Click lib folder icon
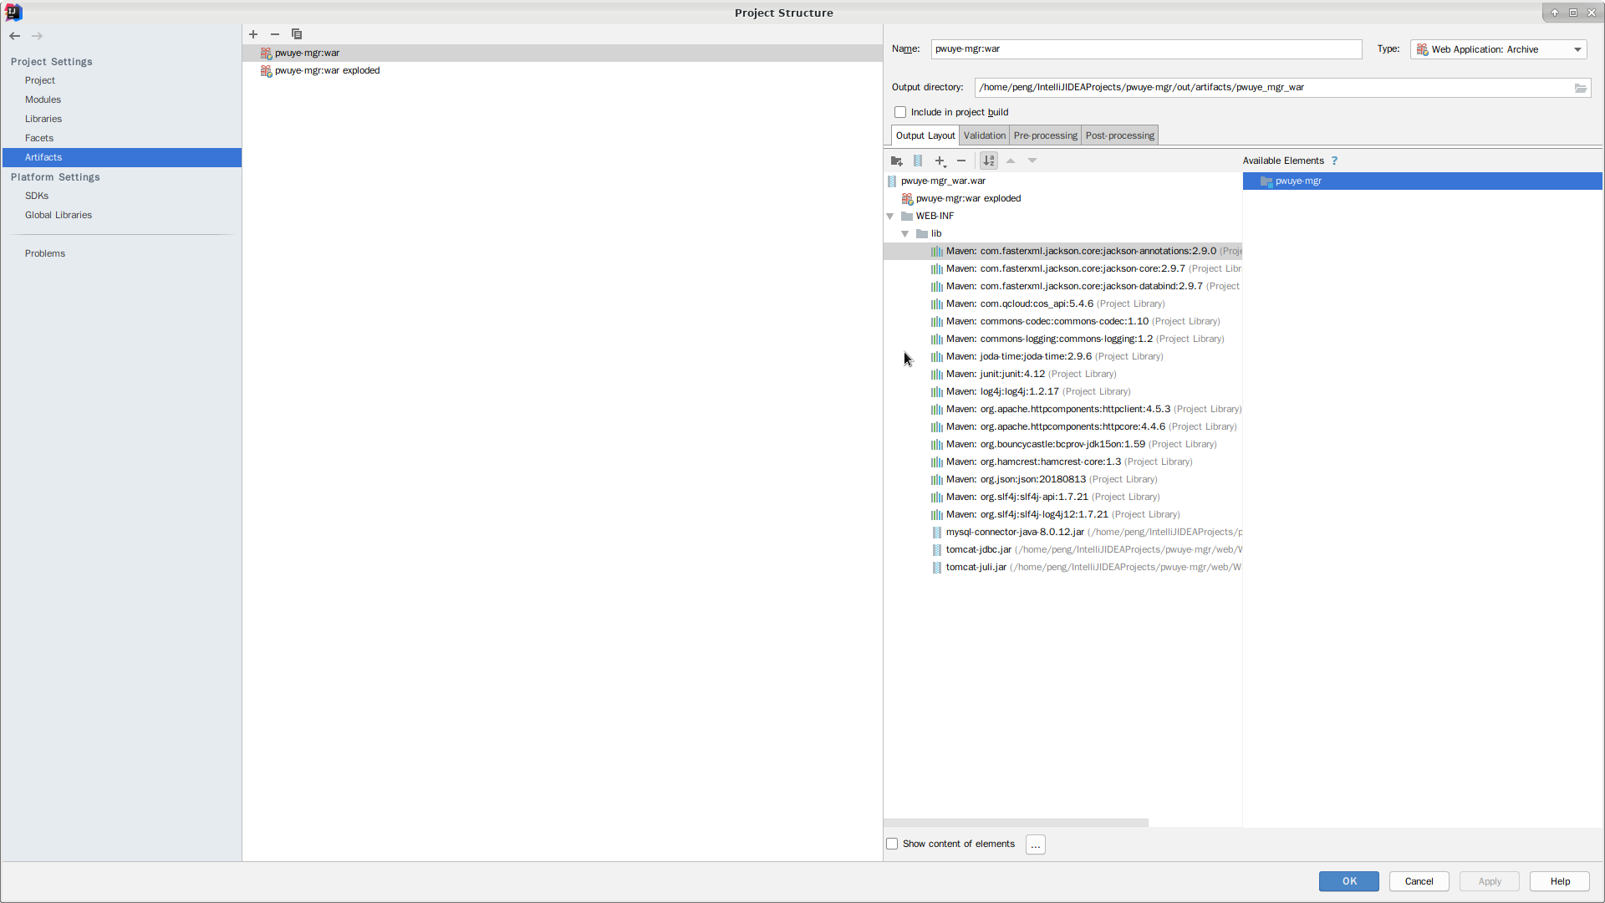Image resolution: width=1605 pixels, height=903 pixels. (922, 233)
